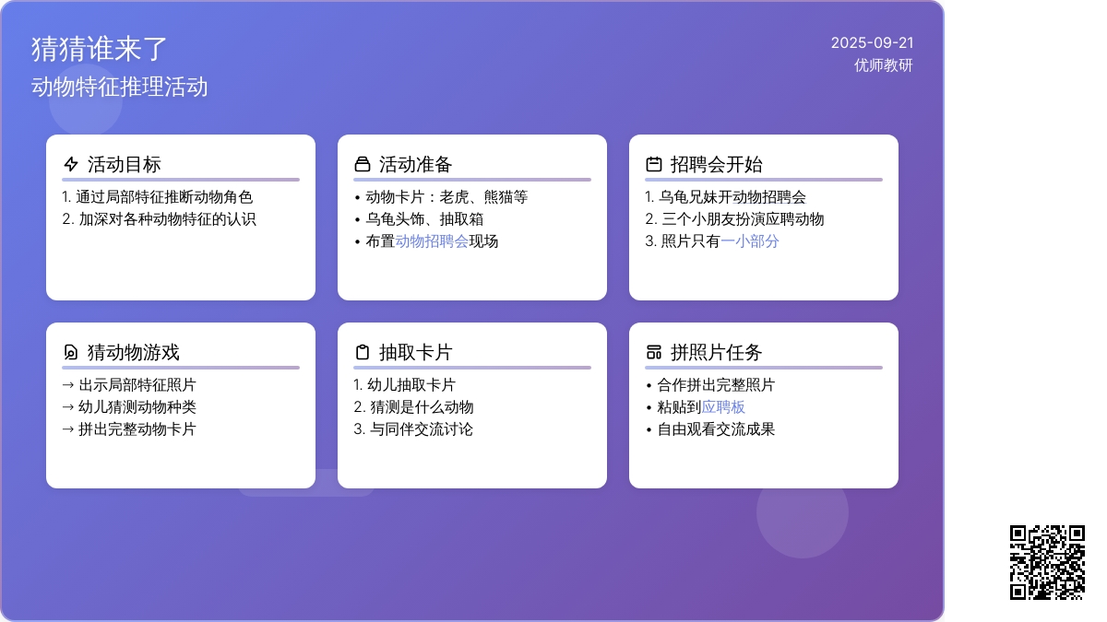Open the 应聘板 highlighted link

[x=723, y=407]
